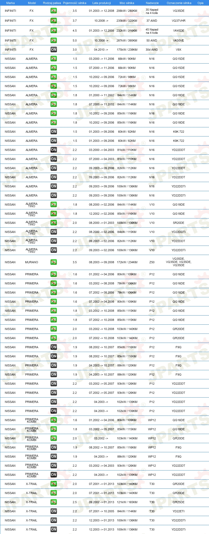The image size is (209, 534).
Task: Click the petrol icon for ALMERA 1.5 07.2000 -> 11.2006
Action: tap(54, 68)
